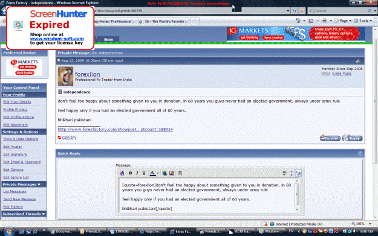Viewport: 378px width, 236px height.
Task: Click the browser stop loading icon
Action: [x=302, y=11]
